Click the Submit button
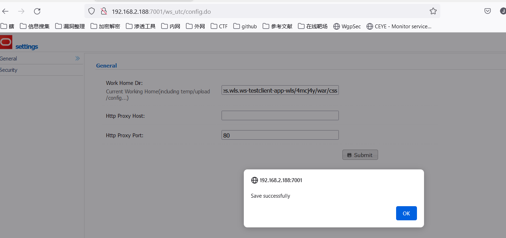Image resolution: width=506 pixels, height=238 pixels. pos(360,155)
